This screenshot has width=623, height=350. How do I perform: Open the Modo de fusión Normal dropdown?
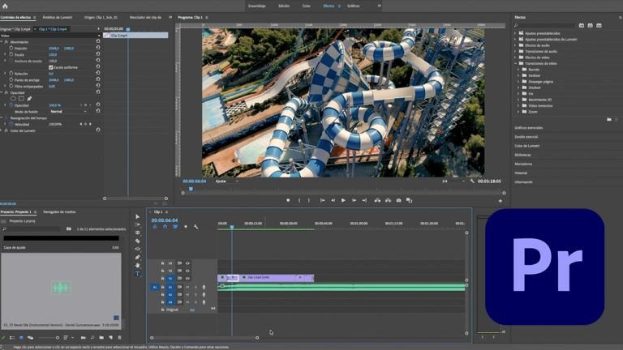click(68, 112)
